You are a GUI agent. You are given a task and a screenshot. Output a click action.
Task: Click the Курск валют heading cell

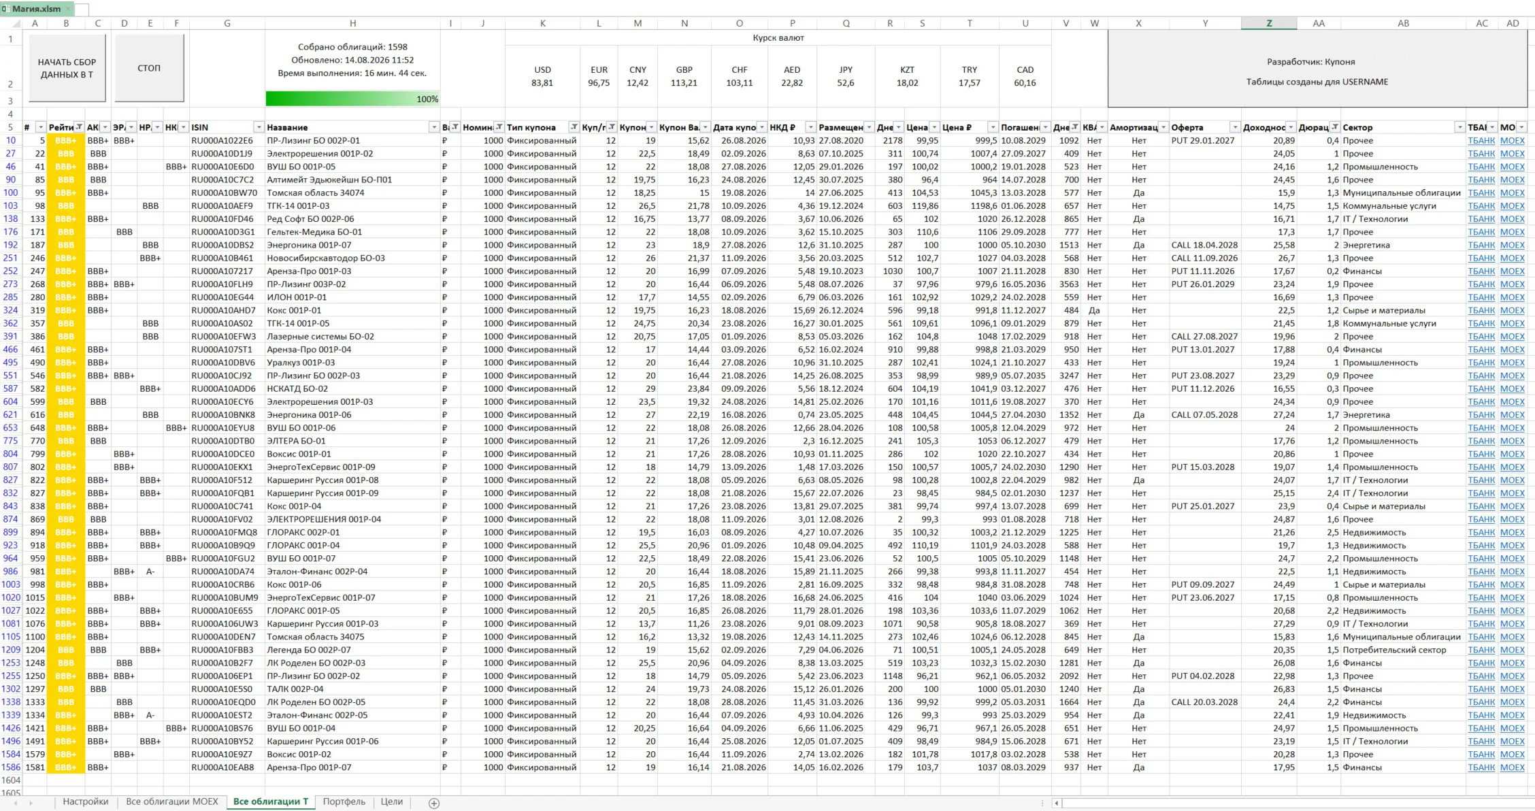click(x=778, y=38)
